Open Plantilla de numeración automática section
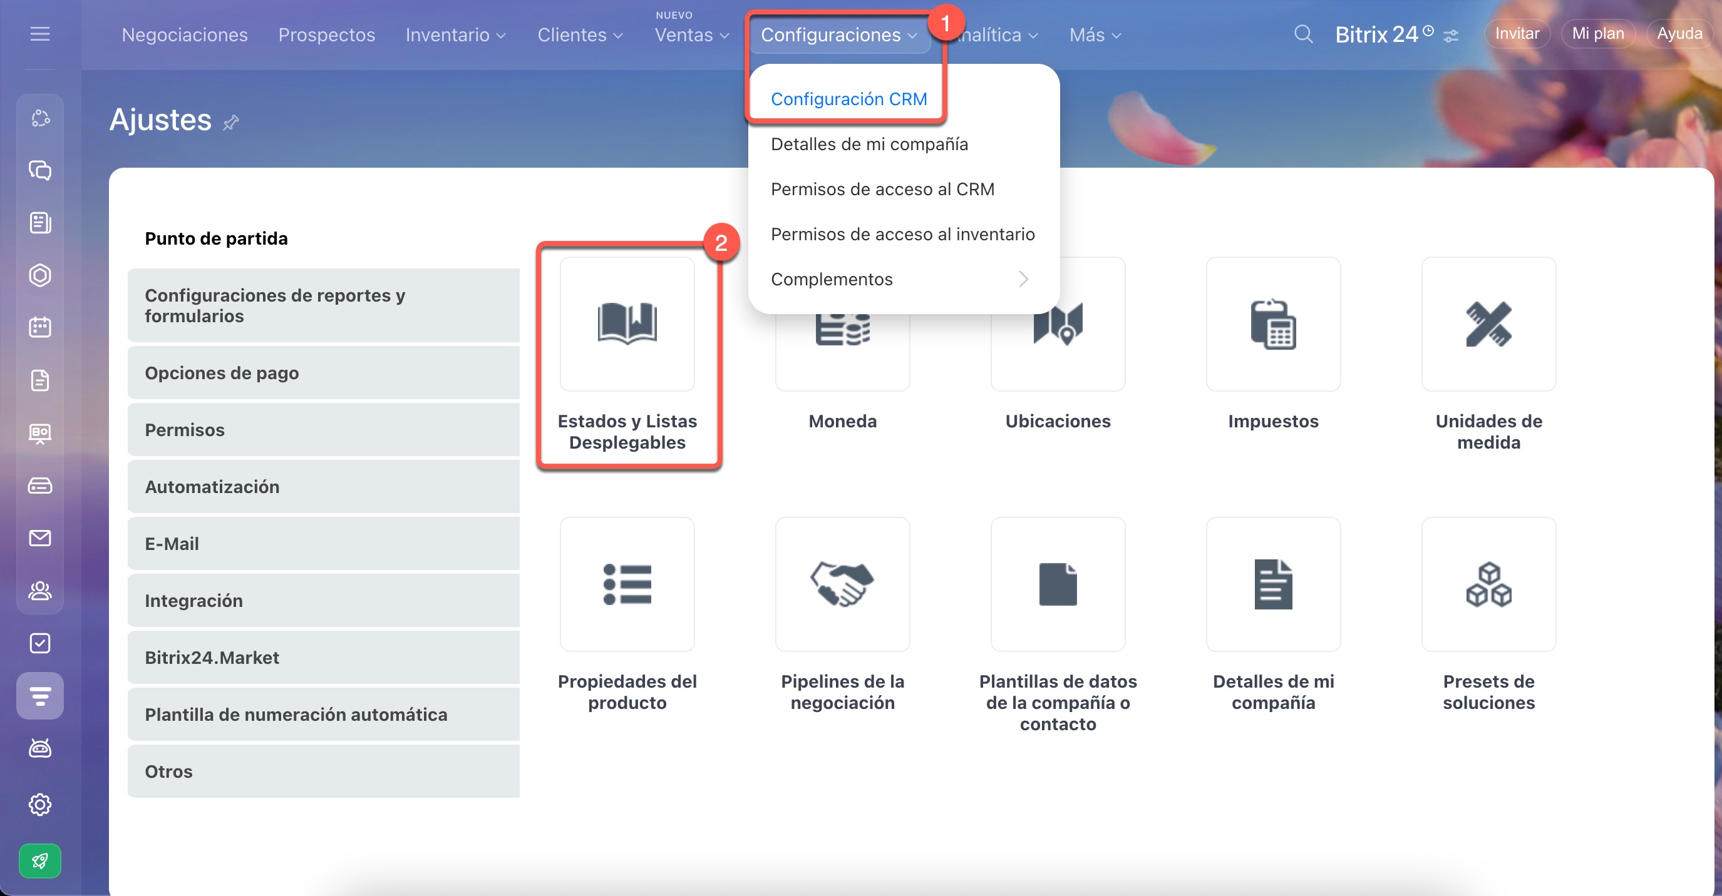The width and height of the screenshot is (1722, 896). click(324, 715)
